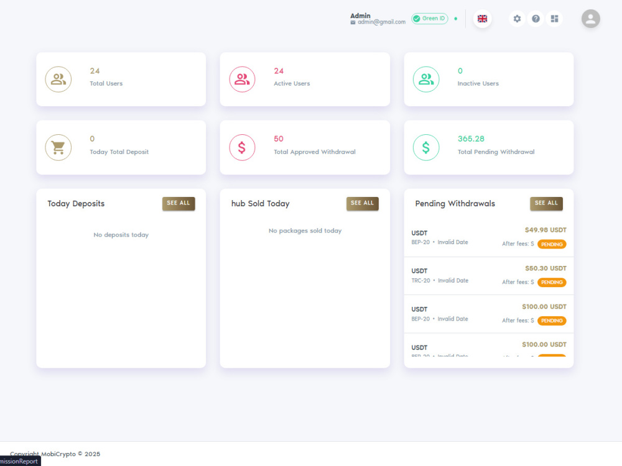Click PENDING badge for $49.98 USDT withdrawal
The height and width of the screenshot is (466, 622).
(552, 244)
